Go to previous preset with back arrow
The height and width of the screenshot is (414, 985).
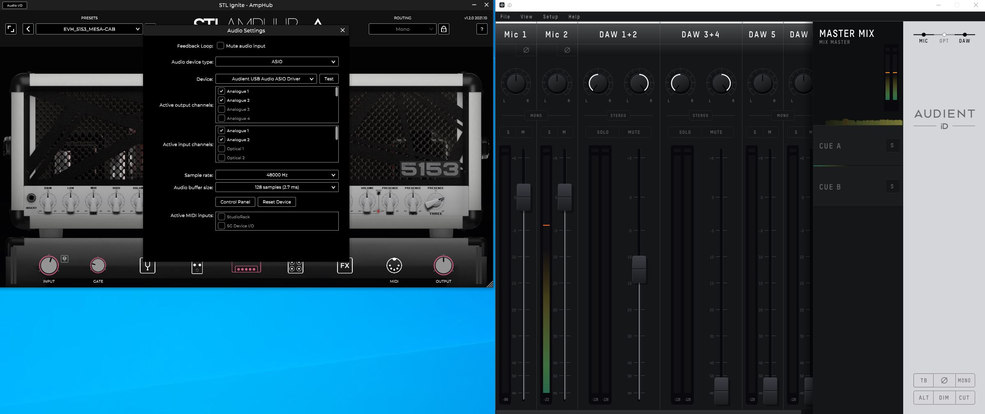(x=28, y=29)
